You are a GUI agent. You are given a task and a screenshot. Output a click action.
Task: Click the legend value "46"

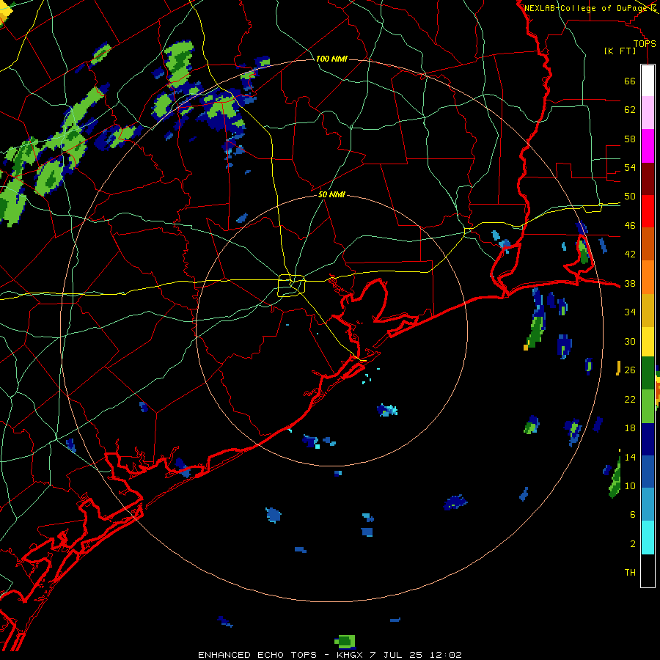[630, 226]
